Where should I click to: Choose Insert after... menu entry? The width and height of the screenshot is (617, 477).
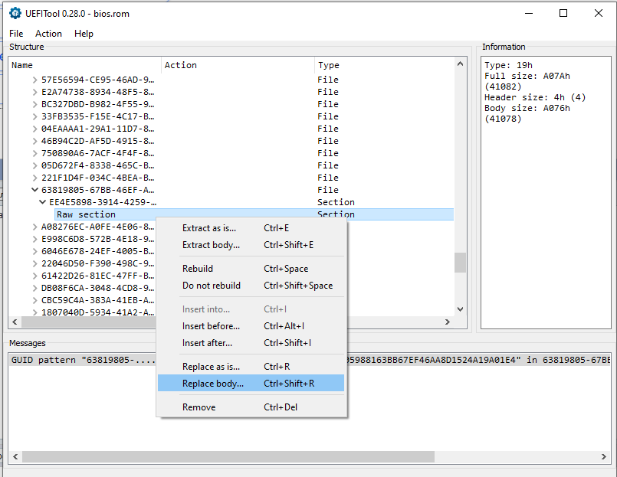(x=251, y=343)
